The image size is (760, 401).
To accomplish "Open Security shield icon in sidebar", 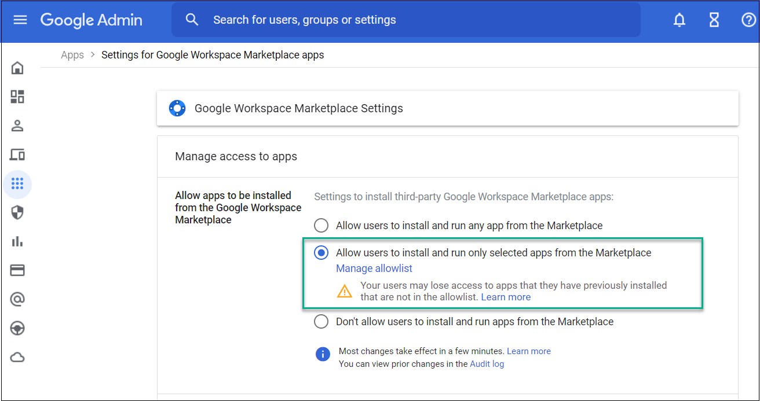I will pos(17,212).
